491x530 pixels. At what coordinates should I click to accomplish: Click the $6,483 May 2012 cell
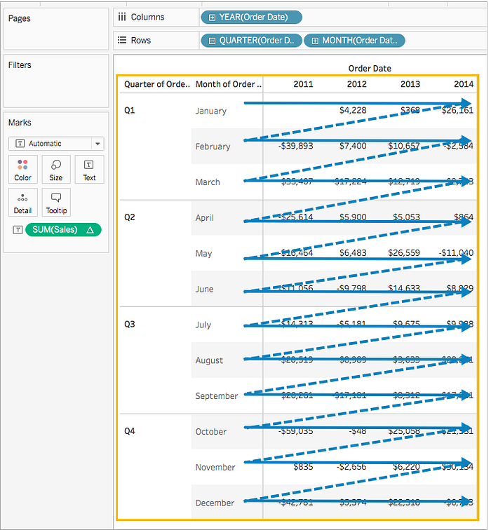pyautogui.click(x=353, y=253)
